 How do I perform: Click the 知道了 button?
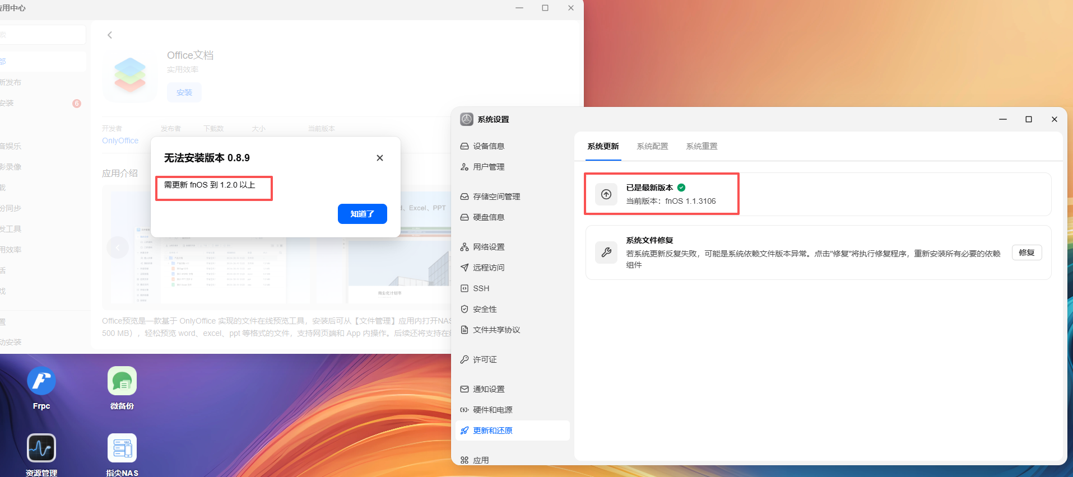click(x=363, y=214)
